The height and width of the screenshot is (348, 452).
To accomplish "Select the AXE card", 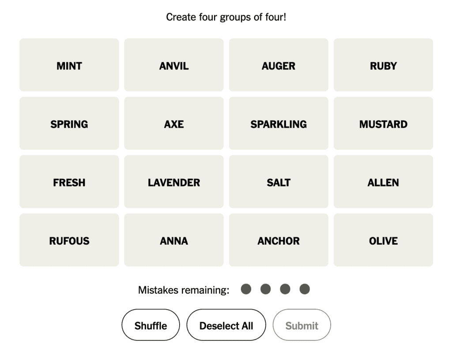I will (174, 124).
